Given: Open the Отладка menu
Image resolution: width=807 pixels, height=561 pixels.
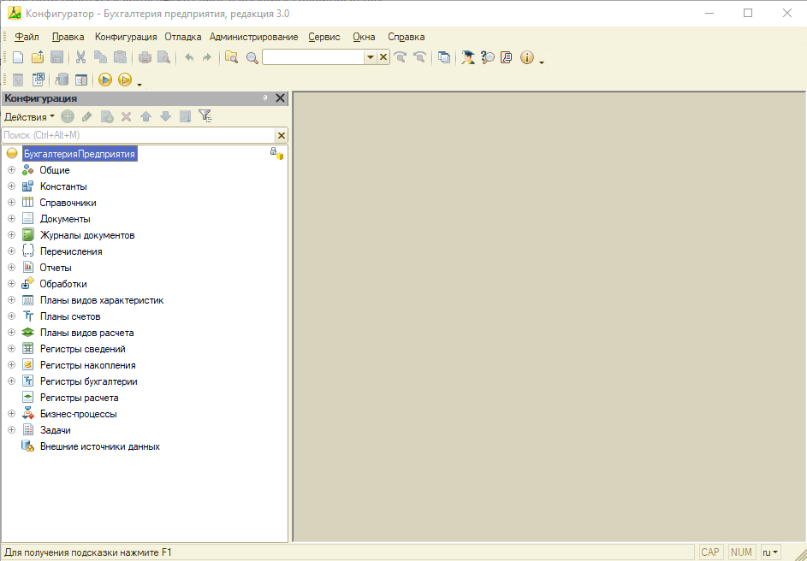Looking at the screenshot, I should (x=182, y=37).
